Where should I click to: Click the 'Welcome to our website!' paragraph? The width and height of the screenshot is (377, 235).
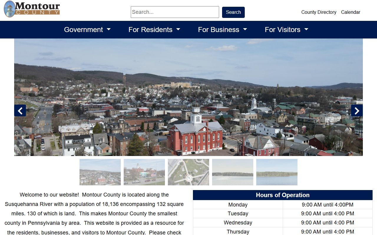point(94,214)
